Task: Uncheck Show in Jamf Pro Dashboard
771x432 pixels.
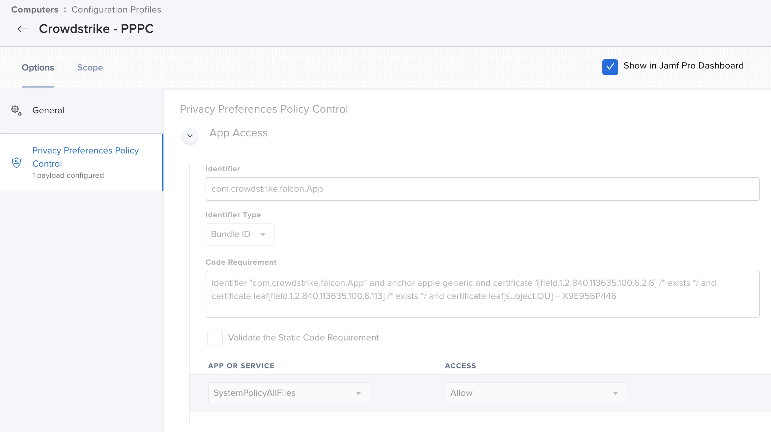Action: click(610, 67)
